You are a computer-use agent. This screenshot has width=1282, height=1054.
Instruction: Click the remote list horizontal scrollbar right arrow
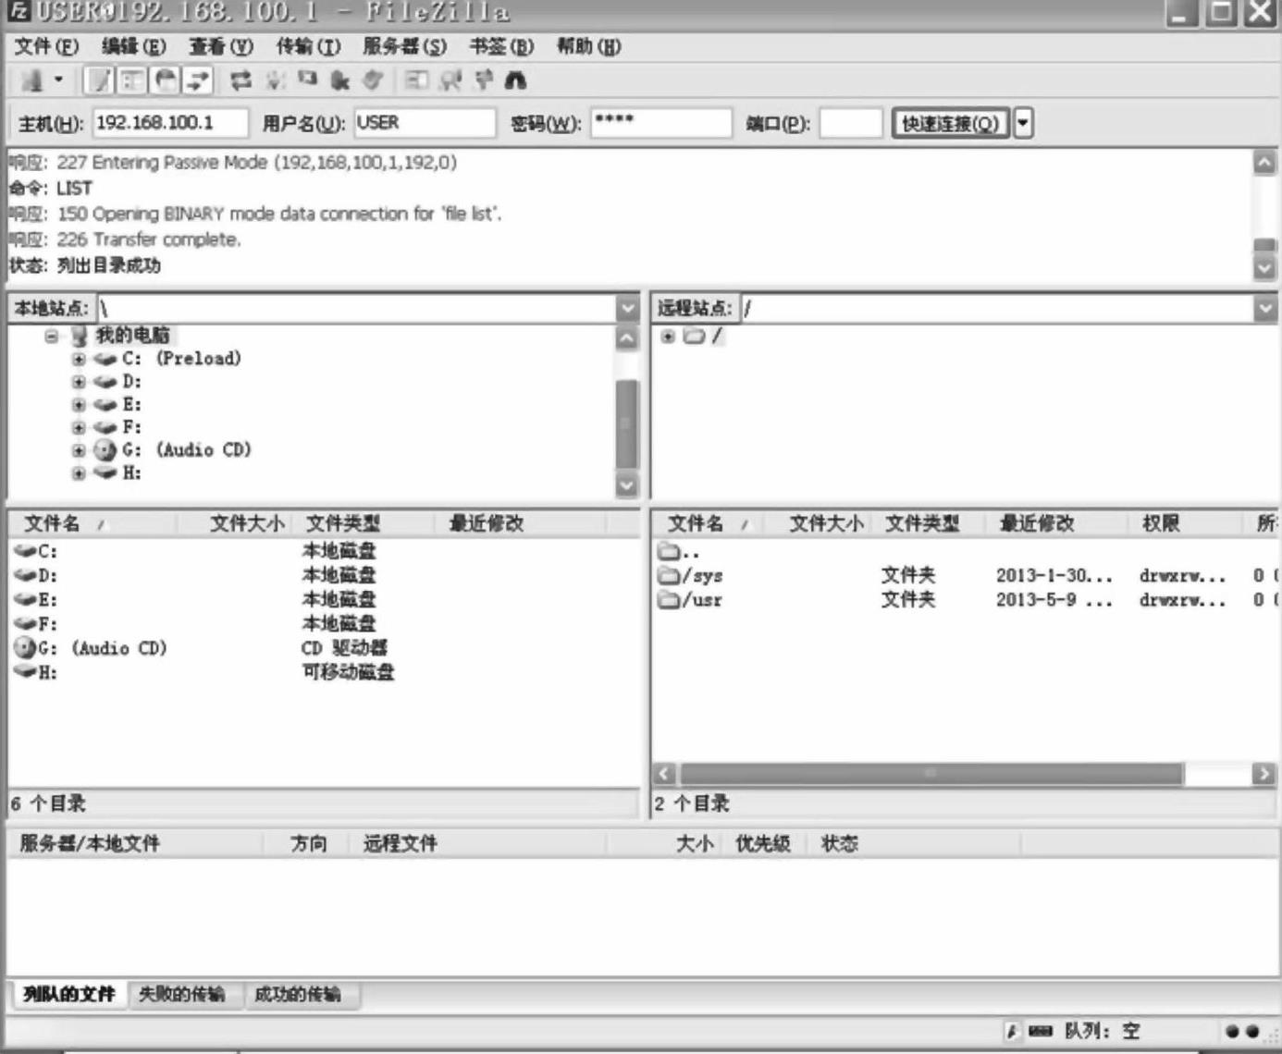(1264, 774)
